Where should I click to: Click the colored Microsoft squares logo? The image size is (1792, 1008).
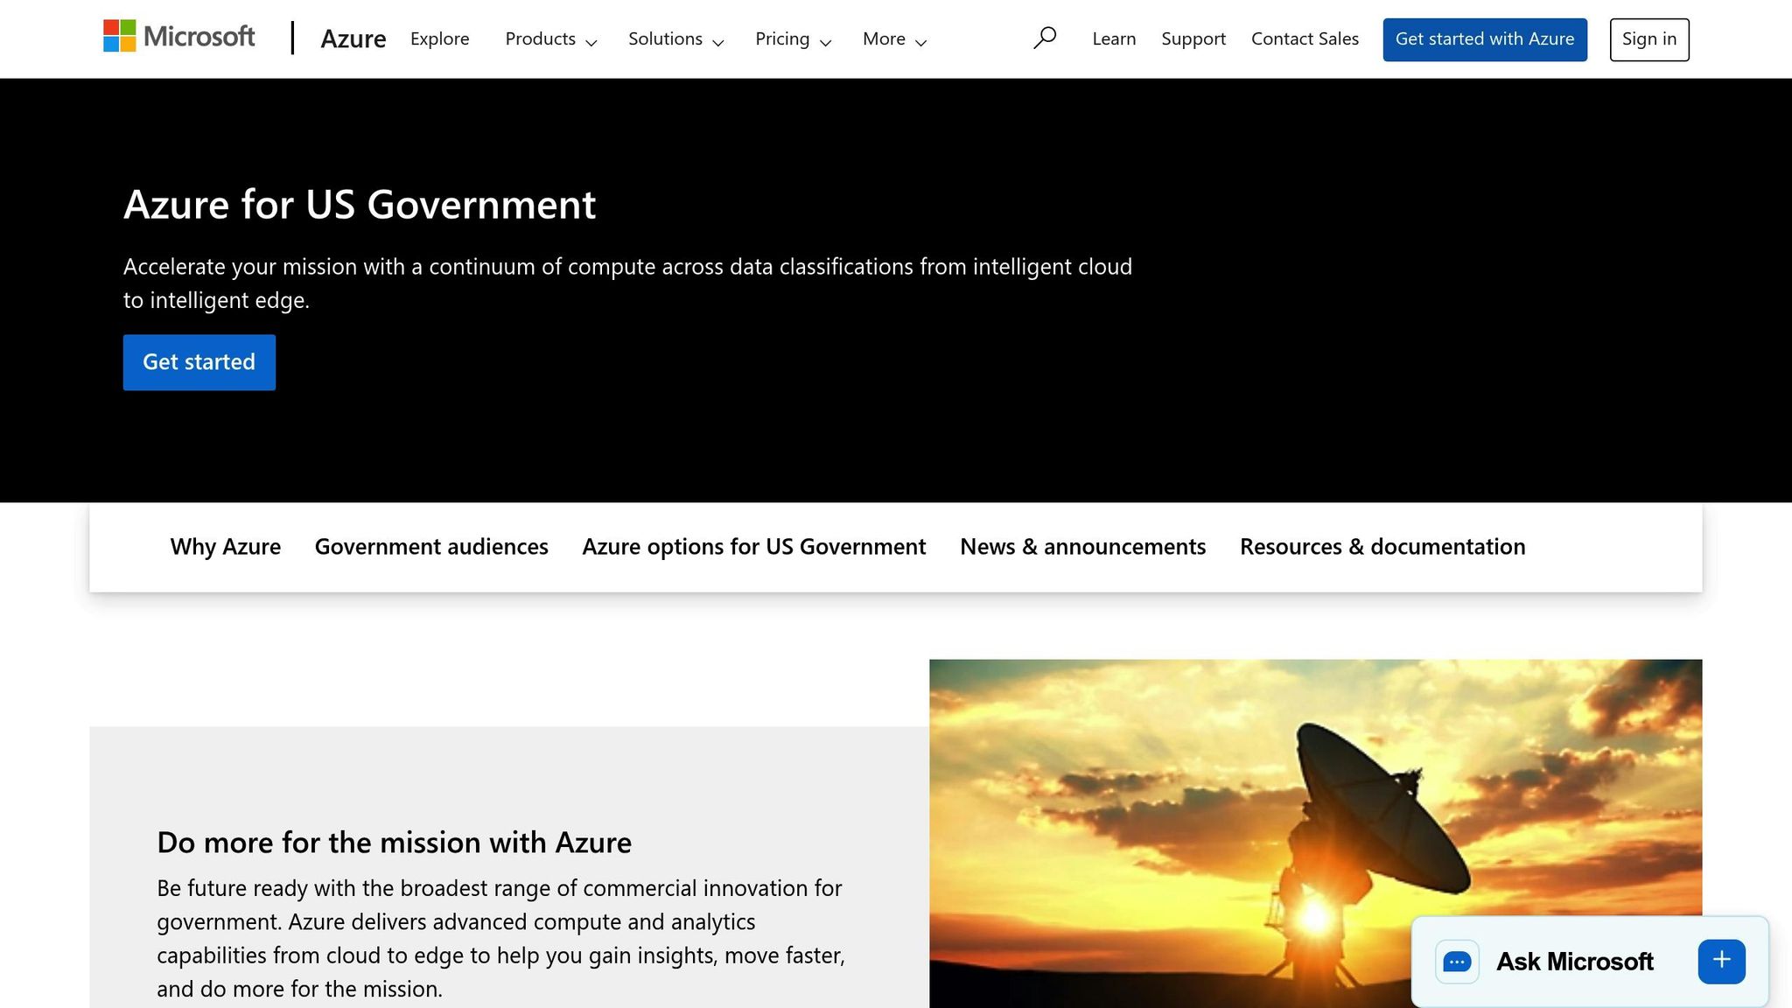pos(118,36)
